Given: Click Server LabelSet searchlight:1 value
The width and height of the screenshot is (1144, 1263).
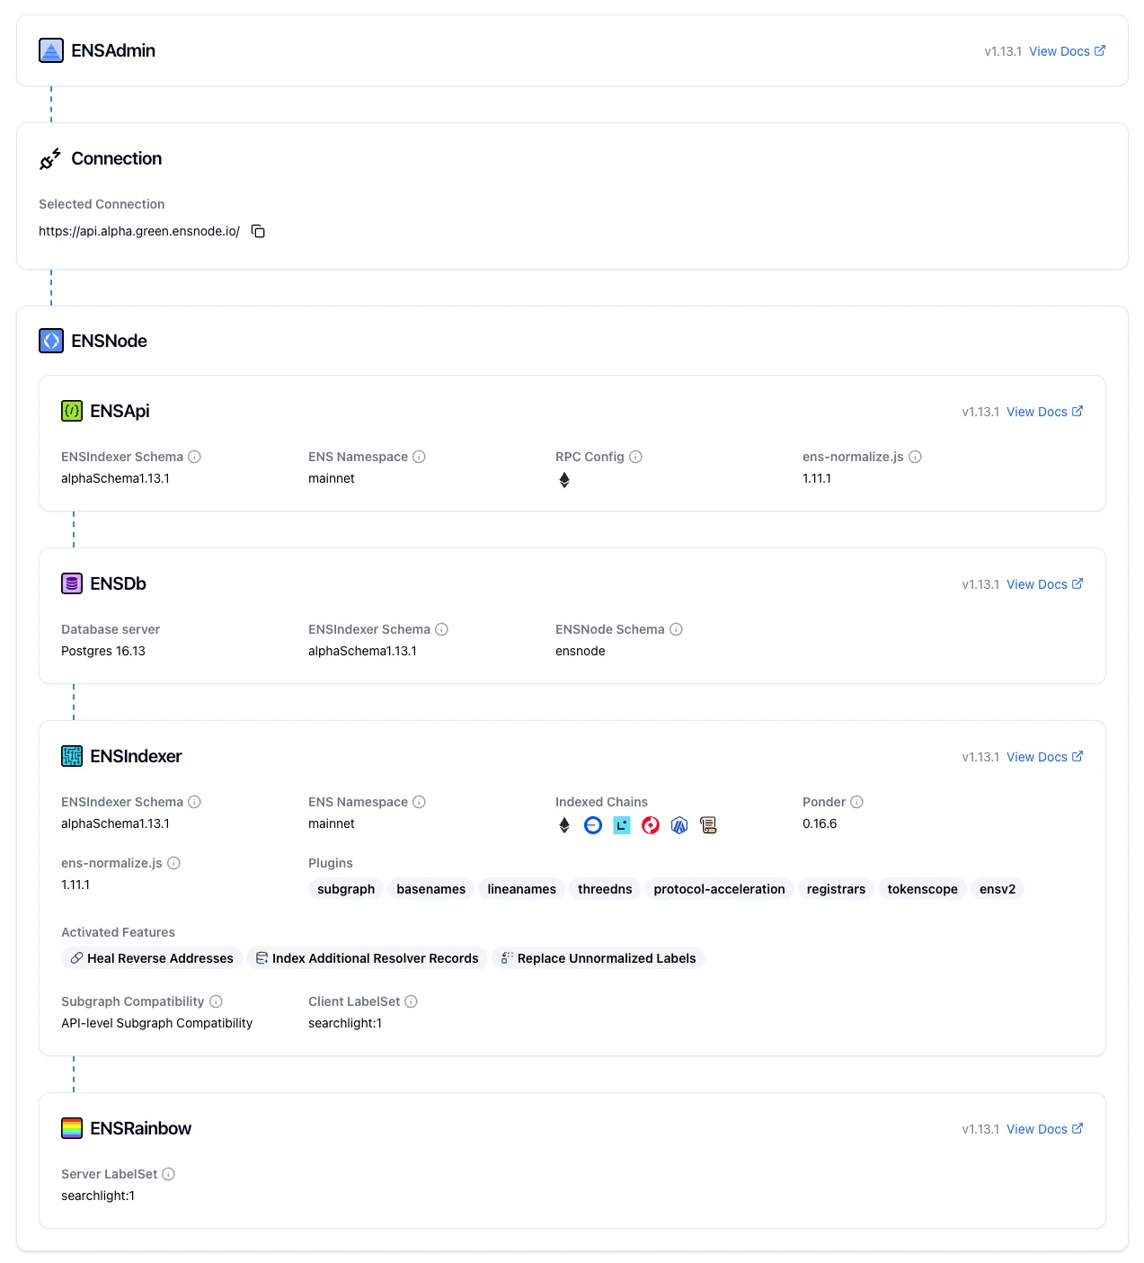Looking at the screenshot, I should (x=98, y=1196).
